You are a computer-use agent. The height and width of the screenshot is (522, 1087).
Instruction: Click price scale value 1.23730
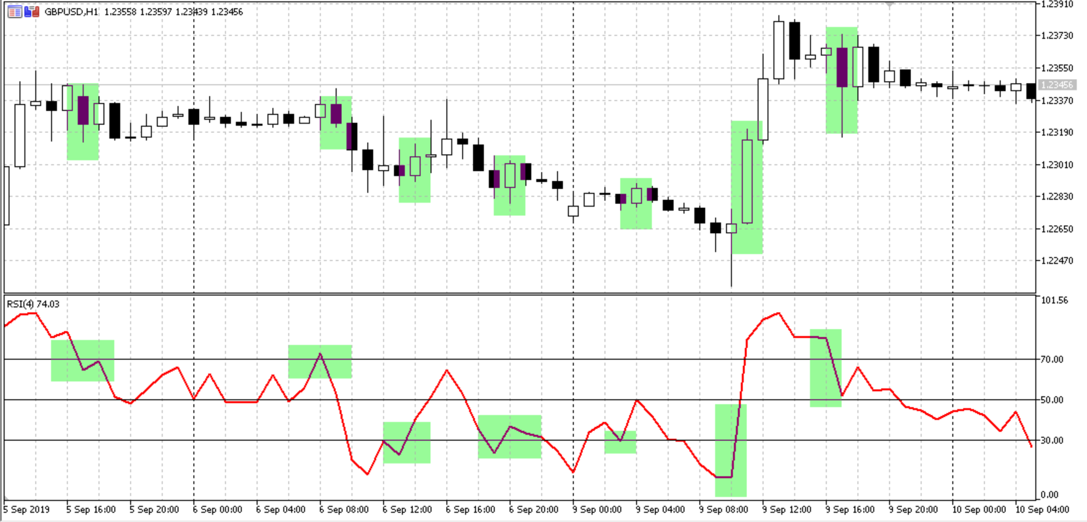pos(1058,36)
